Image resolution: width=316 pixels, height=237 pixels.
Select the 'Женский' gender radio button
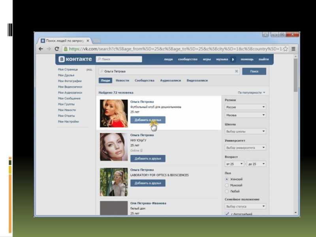(227, 179)
